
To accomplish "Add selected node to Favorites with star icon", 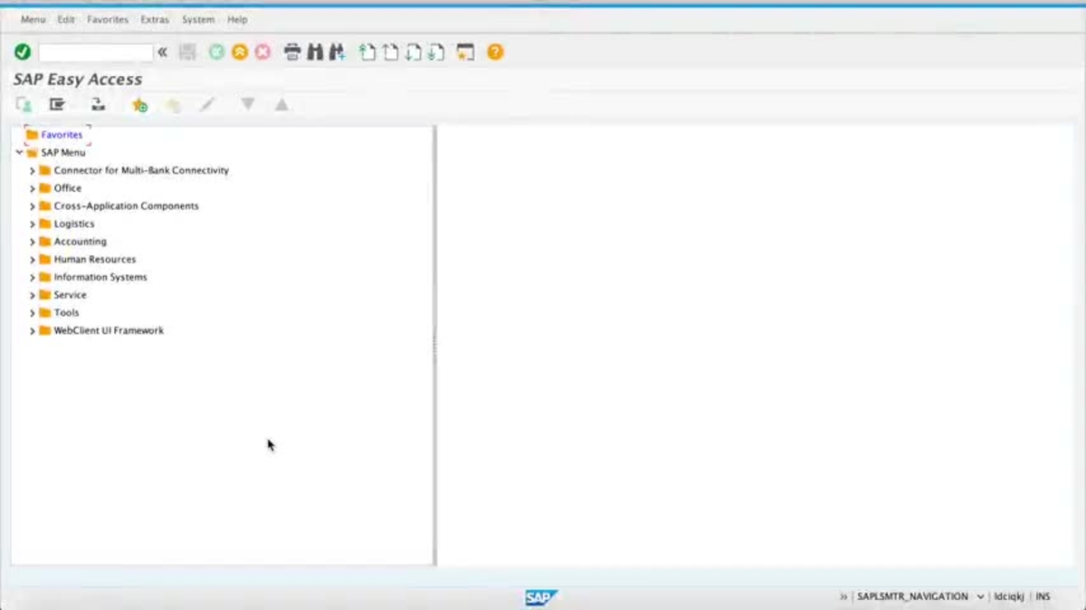I will pos(139,104).
